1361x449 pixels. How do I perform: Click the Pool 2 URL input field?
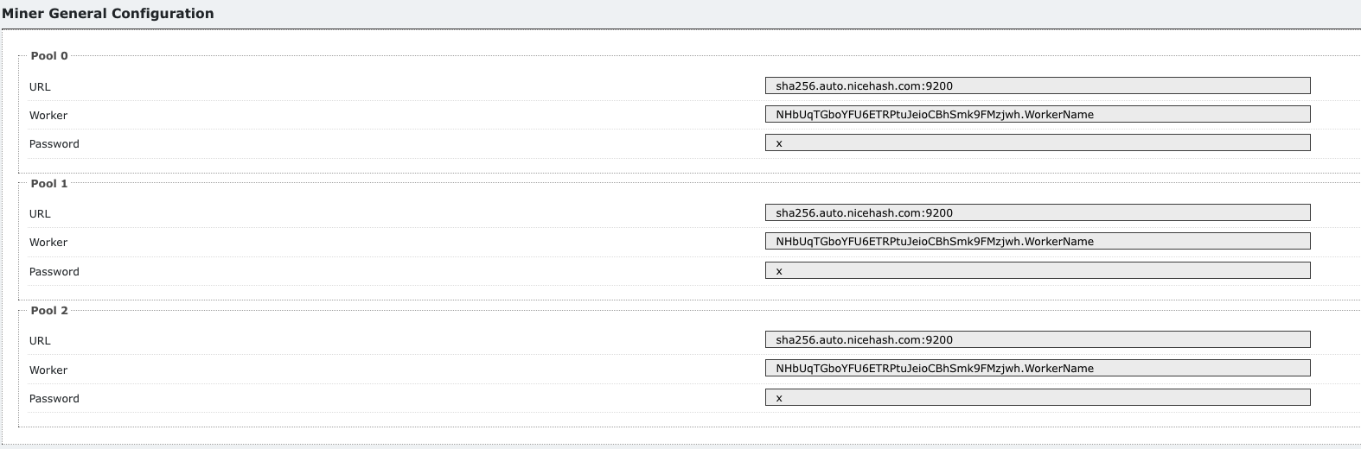(1038, 339)
